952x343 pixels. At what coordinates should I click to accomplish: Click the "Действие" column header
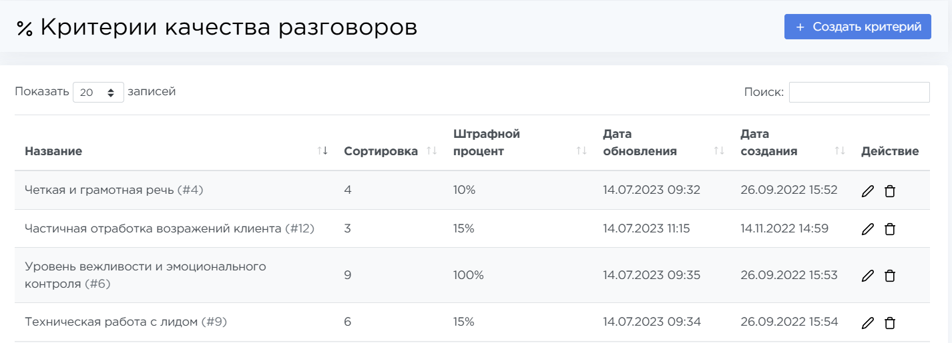click(889, 151)
